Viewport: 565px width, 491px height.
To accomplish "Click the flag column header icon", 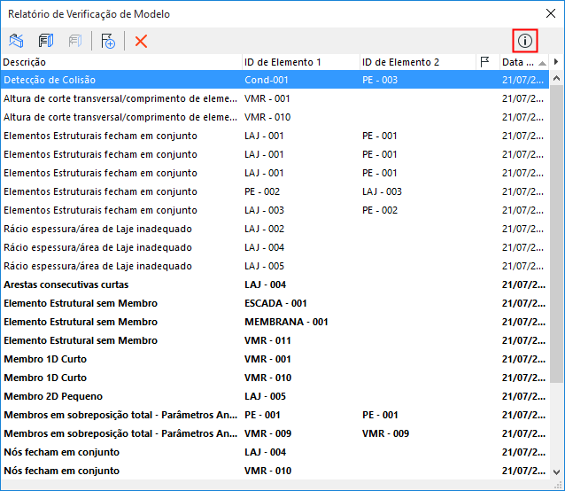I will pos(485,62).
